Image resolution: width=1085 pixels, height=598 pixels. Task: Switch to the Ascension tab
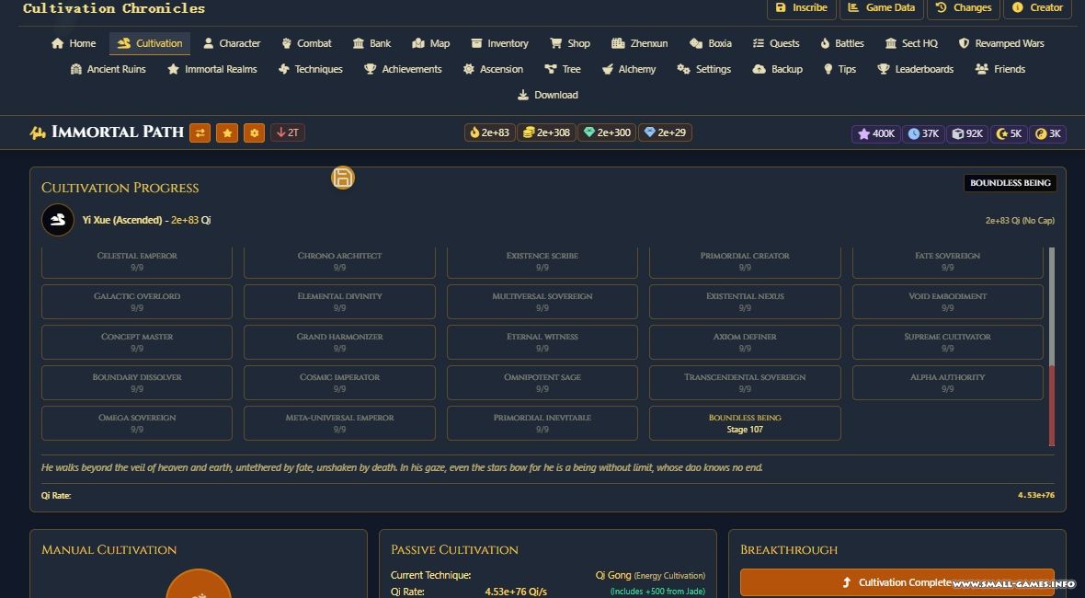[x=493, y=69]
